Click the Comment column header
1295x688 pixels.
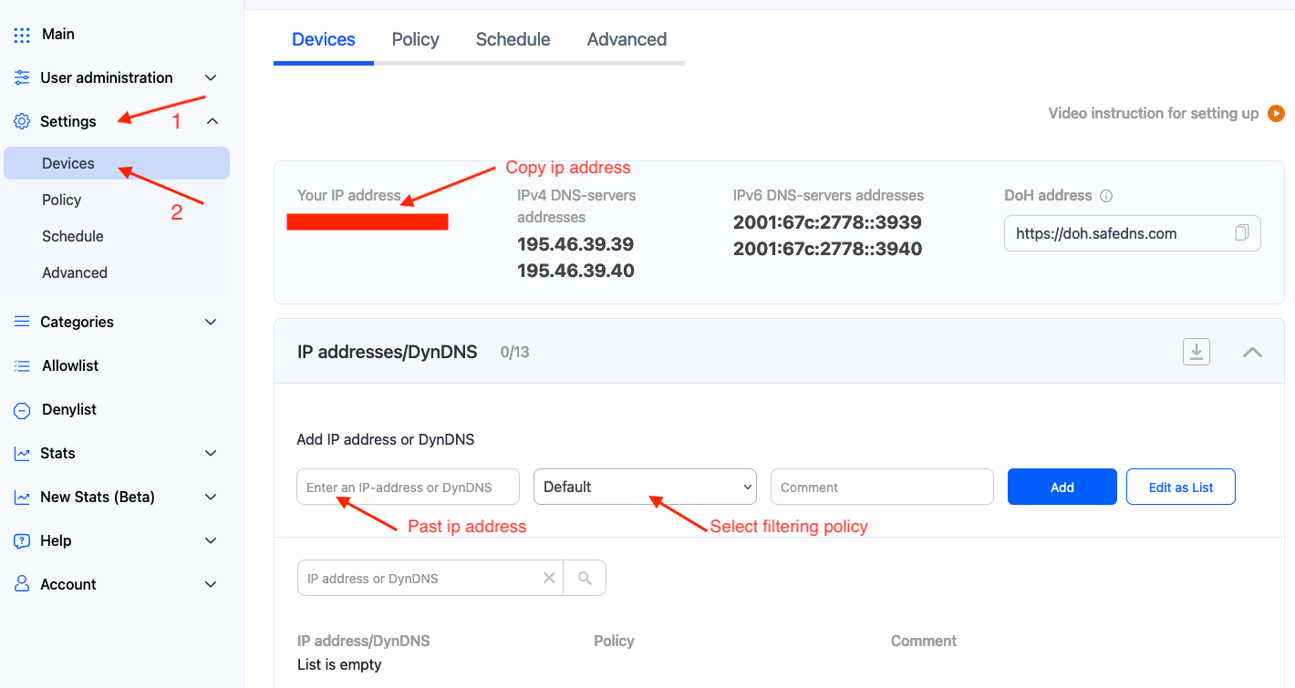(924, 641)
